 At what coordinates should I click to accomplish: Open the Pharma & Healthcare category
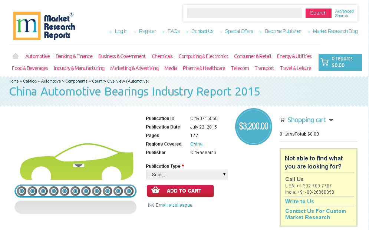coord(204,68)
